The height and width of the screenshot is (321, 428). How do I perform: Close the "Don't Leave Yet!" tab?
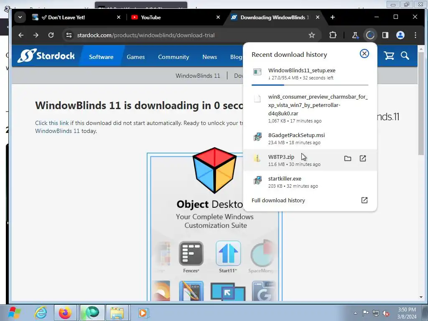[x=118, y=17]
